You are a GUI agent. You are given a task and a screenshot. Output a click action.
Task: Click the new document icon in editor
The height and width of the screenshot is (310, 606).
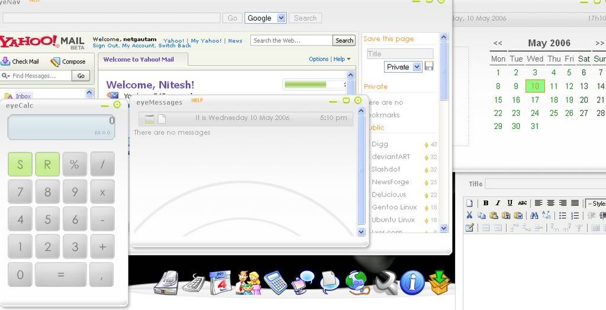tap(469, 203)
